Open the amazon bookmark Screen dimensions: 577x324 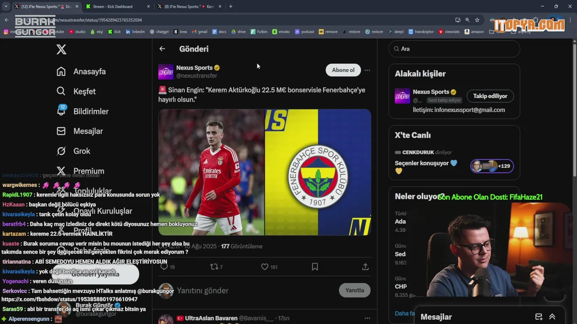click(x=474, y=32)
